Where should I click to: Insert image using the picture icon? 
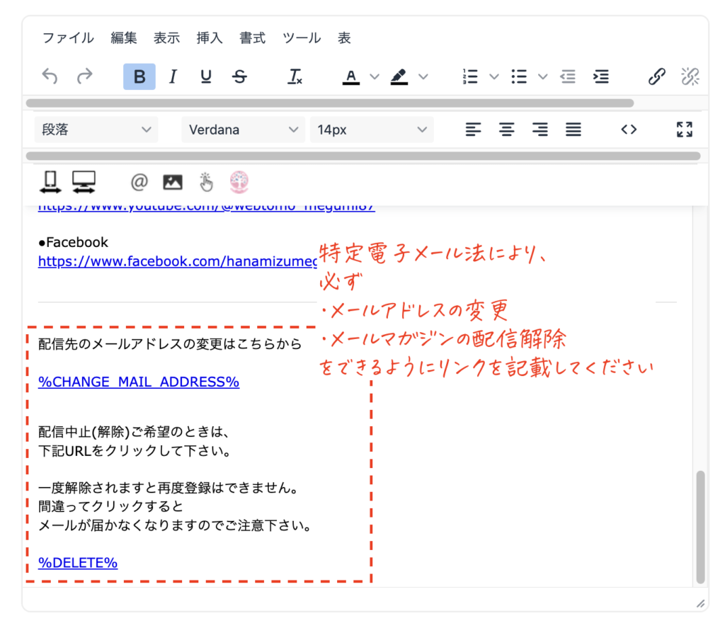(173, 183)
